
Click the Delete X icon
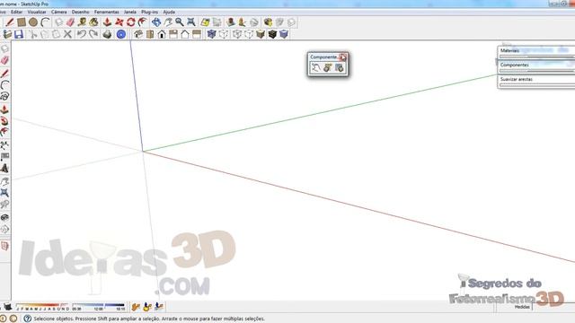tap(68, 34)
